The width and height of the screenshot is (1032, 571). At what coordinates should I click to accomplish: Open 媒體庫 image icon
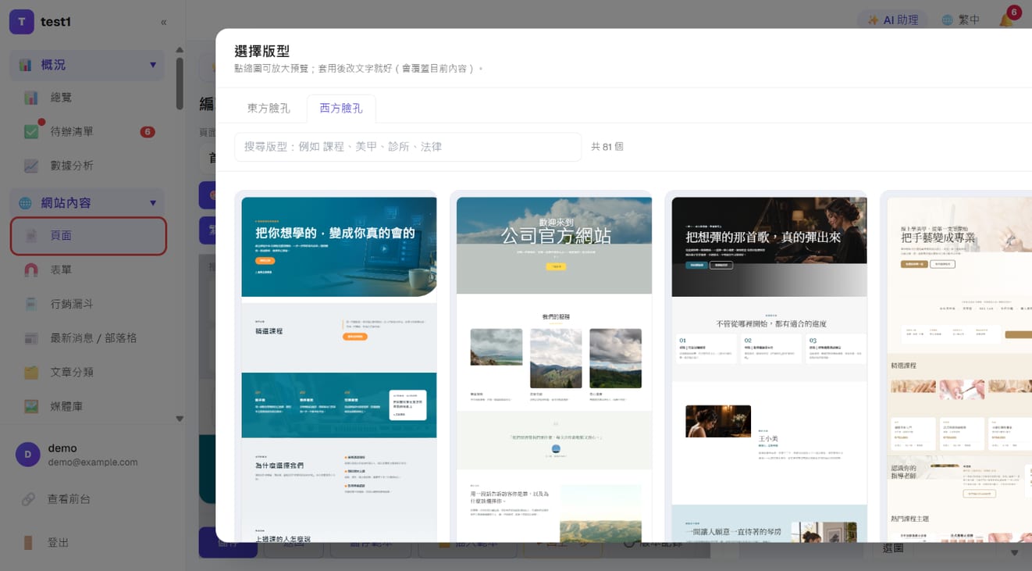click(31, 406)
